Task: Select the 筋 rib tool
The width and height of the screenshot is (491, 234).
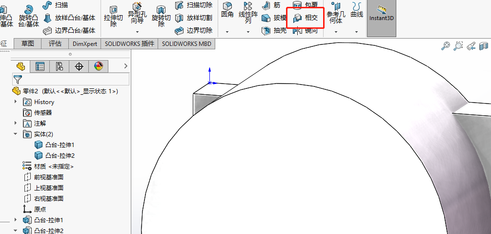Action: coord(271,5)
